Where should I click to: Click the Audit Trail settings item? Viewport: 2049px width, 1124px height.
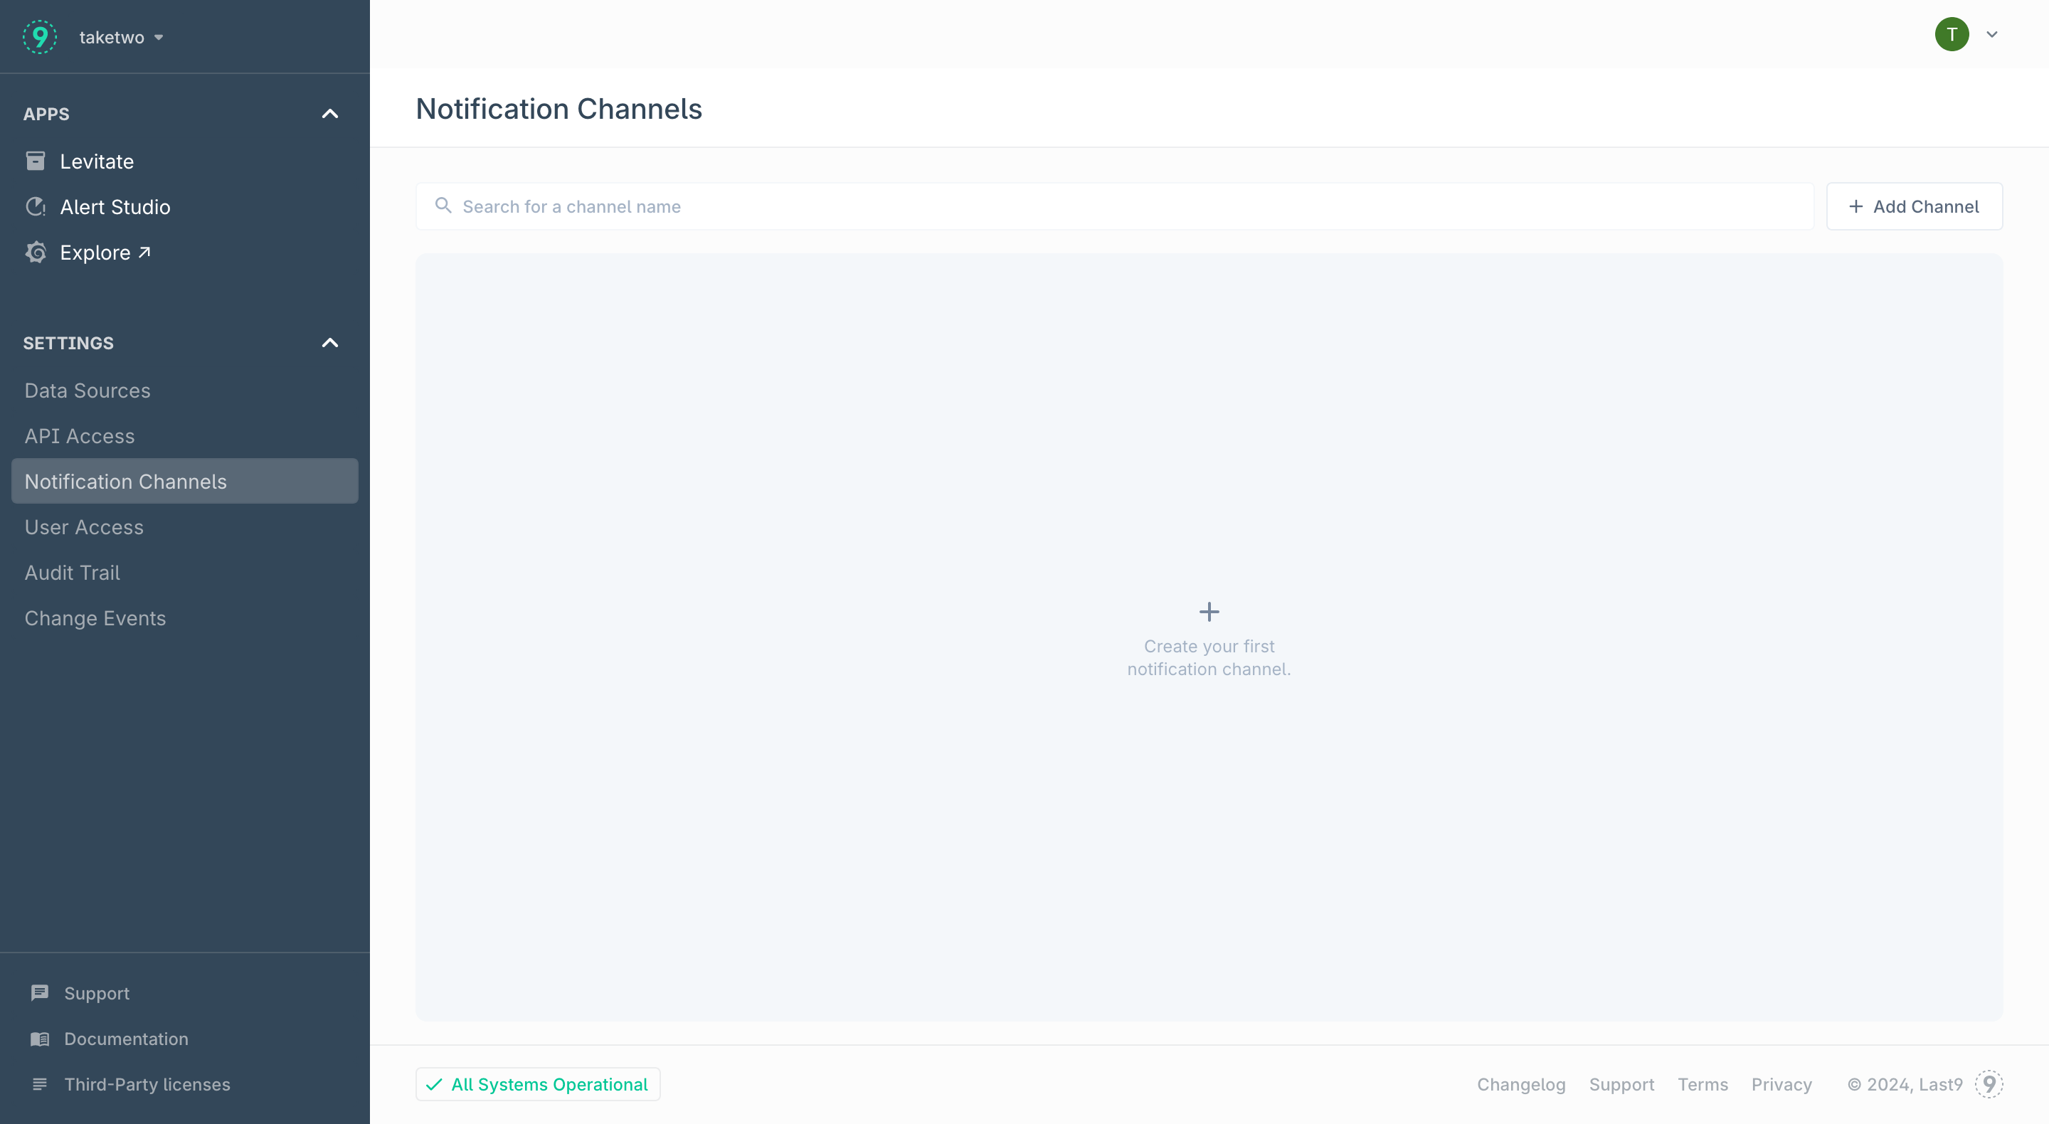pyautogui.click(x=72, y=572)
